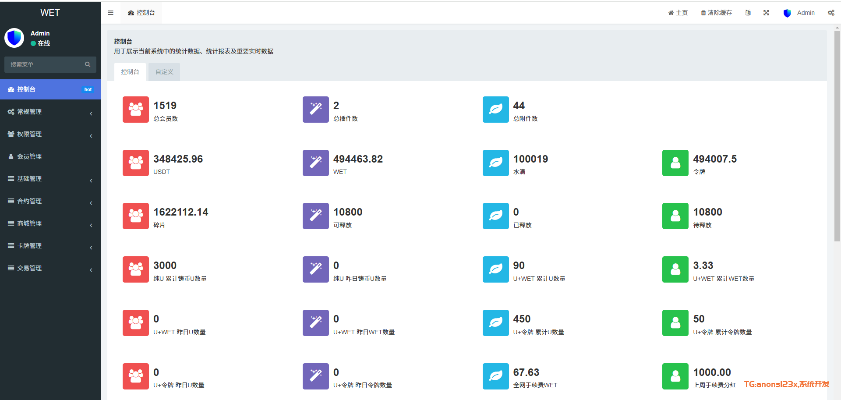Expand the 交易管理 sidebar menu

(x=50, y=268)
